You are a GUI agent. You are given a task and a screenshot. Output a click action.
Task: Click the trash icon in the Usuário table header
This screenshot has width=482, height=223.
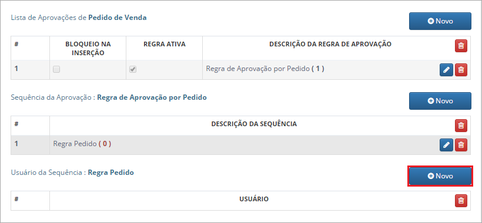pyautogui.click(x=461, y=201)
